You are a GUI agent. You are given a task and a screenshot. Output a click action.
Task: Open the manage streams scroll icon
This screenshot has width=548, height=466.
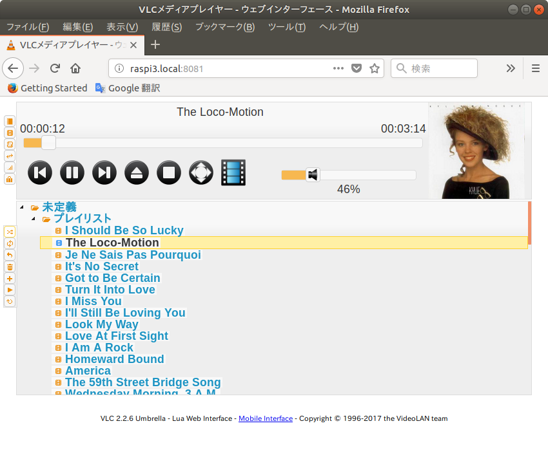[10, 144]
